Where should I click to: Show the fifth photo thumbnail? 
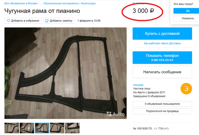pos(72,128)
